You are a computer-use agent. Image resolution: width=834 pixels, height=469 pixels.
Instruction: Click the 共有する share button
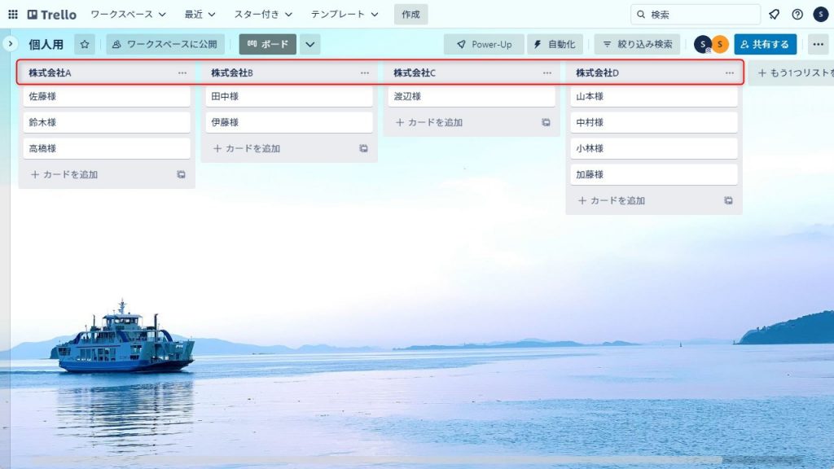[766, 45]
